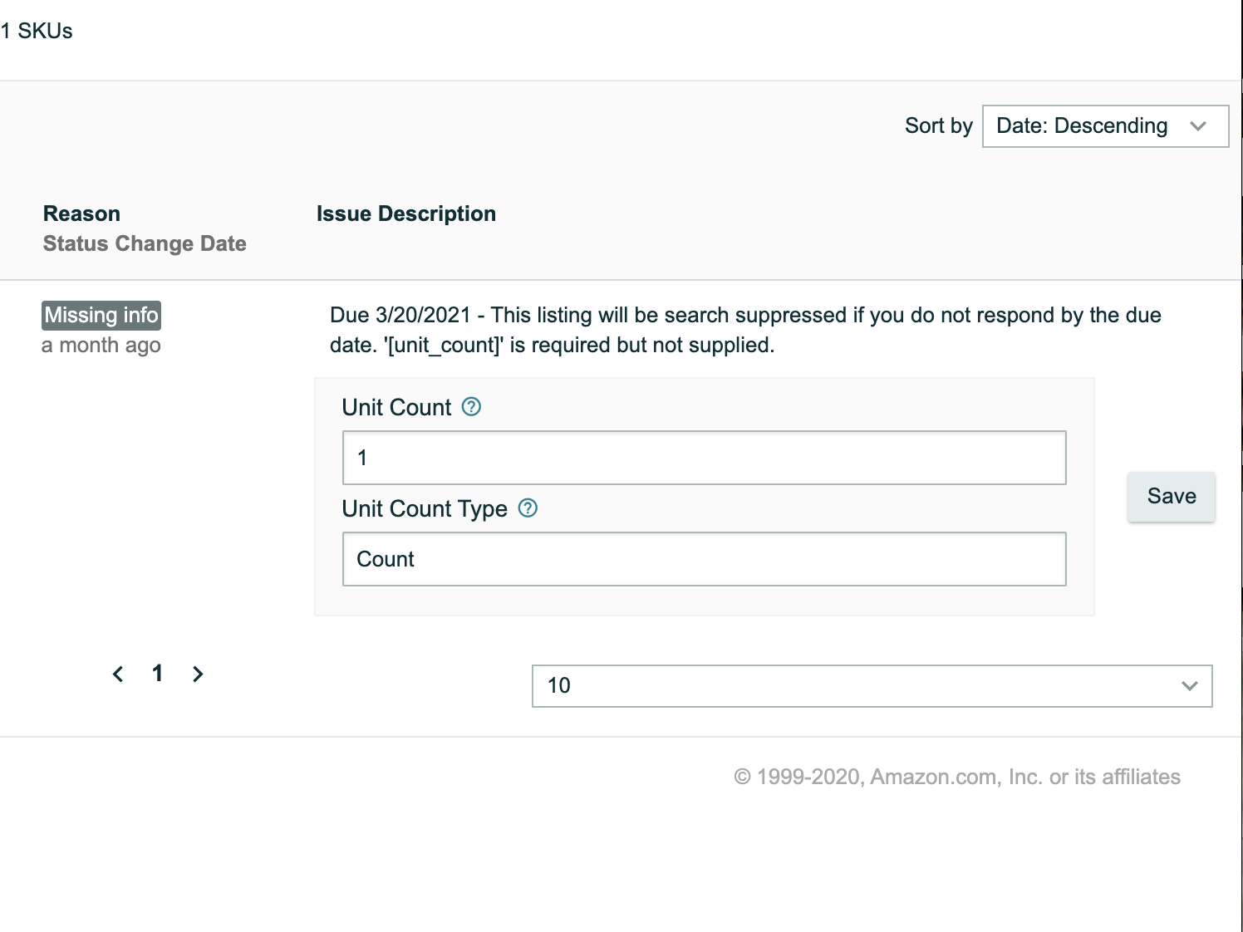Open the Date: Descending sort dropdown
Image resolution: width=1243 pixels, height=932 pixels.
(x=1105, y=126)
